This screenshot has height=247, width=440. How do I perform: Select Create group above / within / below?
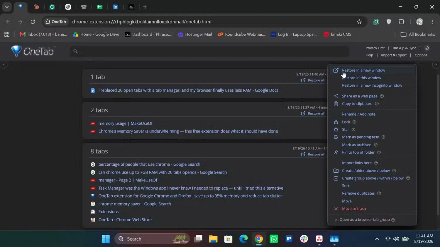[373, 178]
